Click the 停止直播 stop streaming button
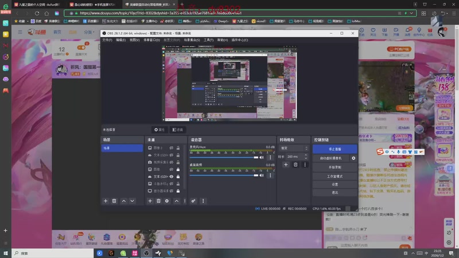 [x=335, y=149]
